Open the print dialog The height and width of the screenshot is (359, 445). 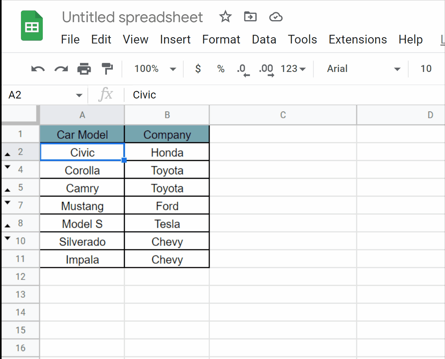[x=84, y=68]
